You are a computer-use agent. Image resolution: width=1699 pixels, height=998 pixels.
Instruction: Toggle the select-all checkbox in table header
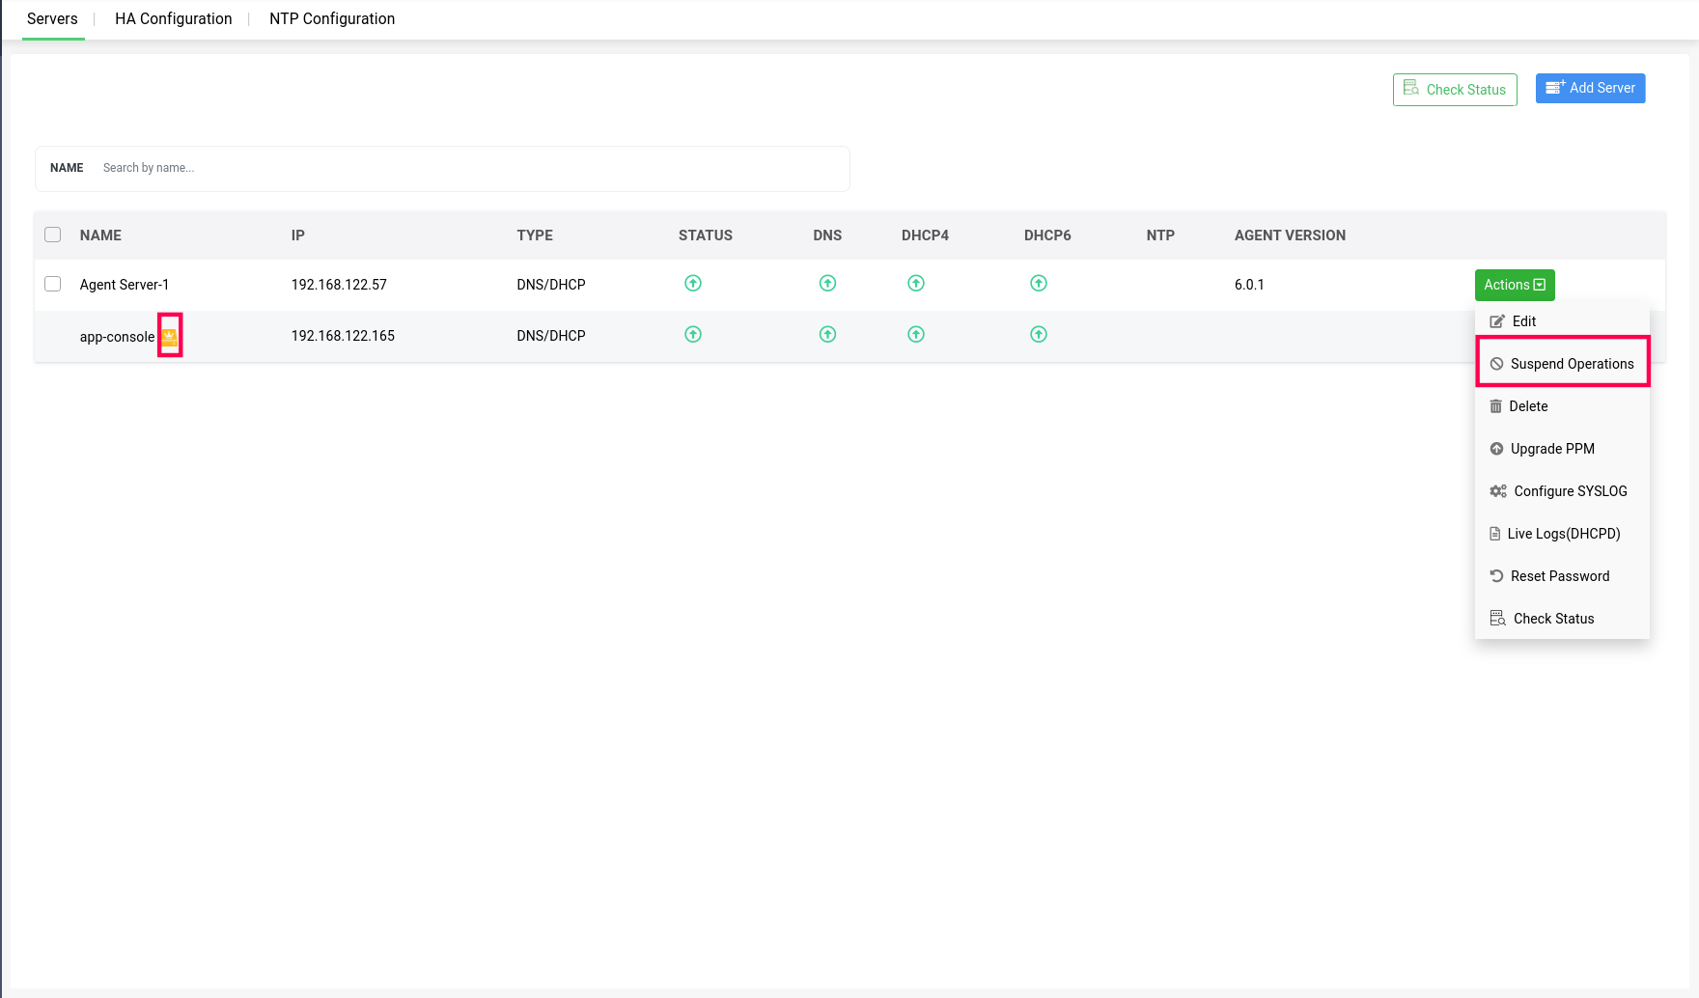click(x=53, y=235)
